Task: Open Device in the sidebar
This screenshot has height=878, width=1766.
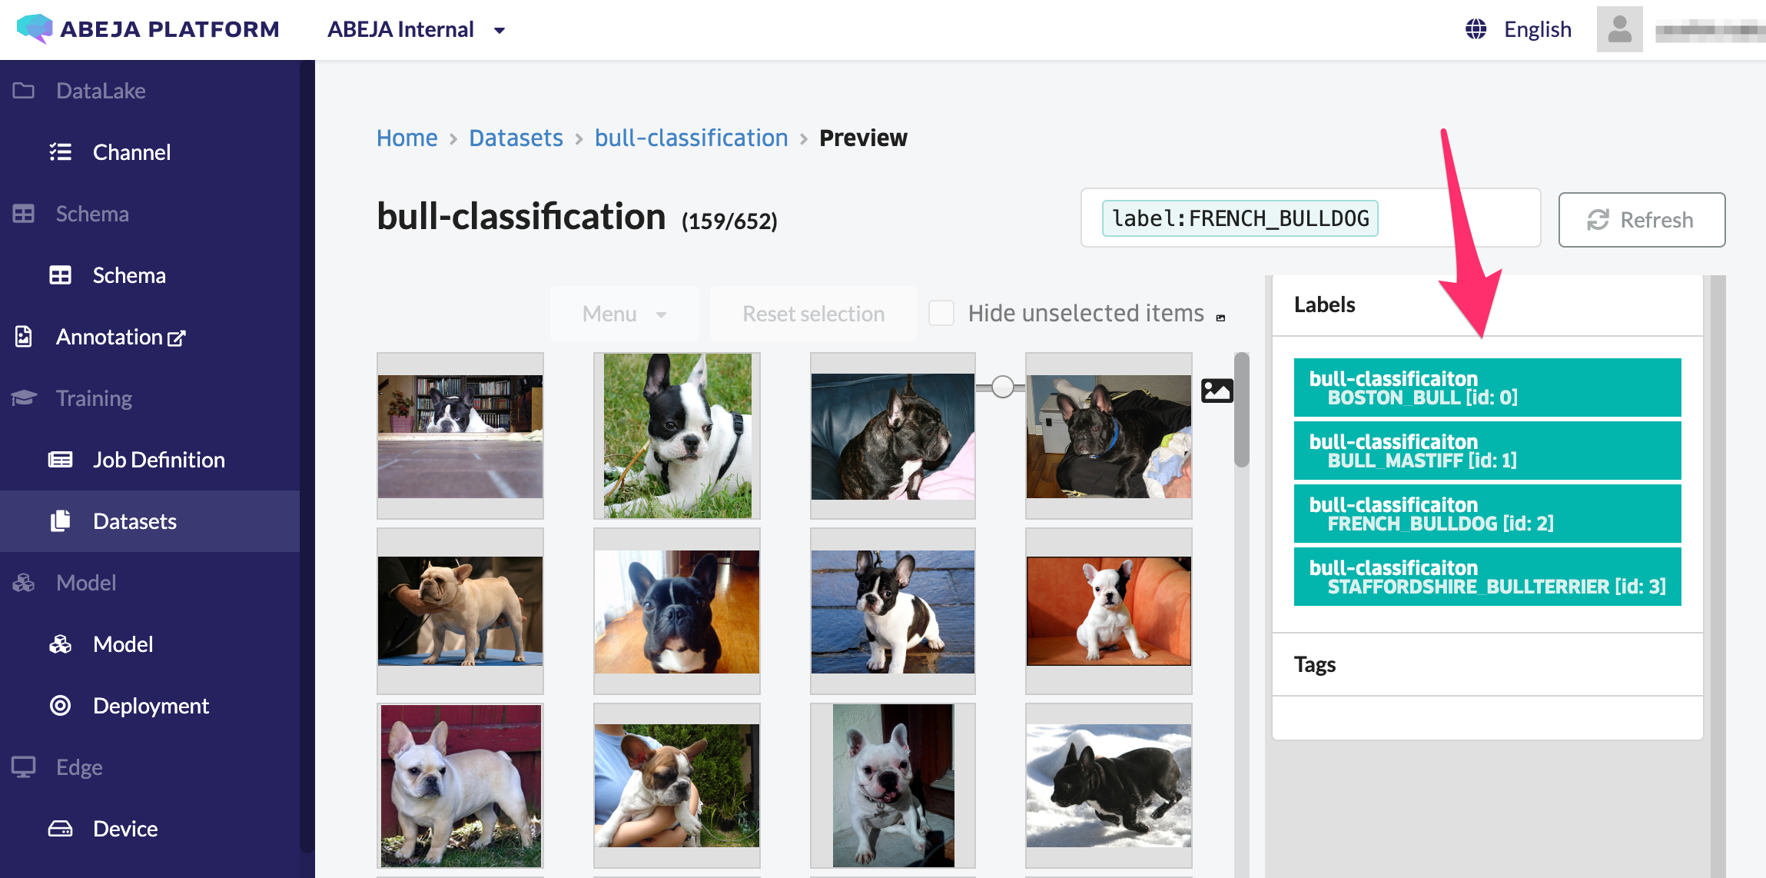Action: coord(150,829)
